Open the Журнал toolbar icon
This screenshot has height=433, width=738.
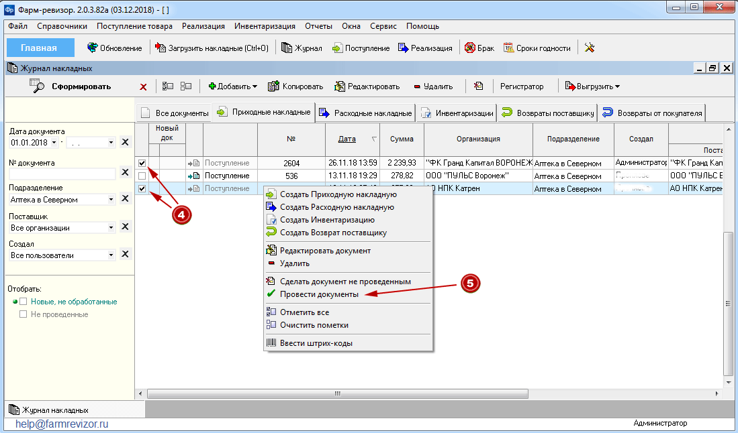click(286, 48)
